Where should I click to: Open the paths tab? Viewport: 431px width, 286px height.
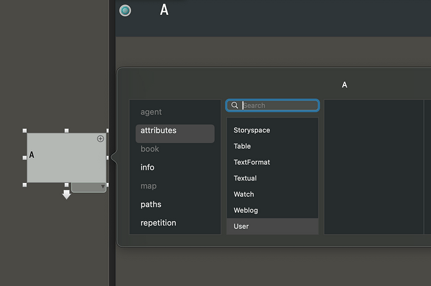[x=151, y=204]
